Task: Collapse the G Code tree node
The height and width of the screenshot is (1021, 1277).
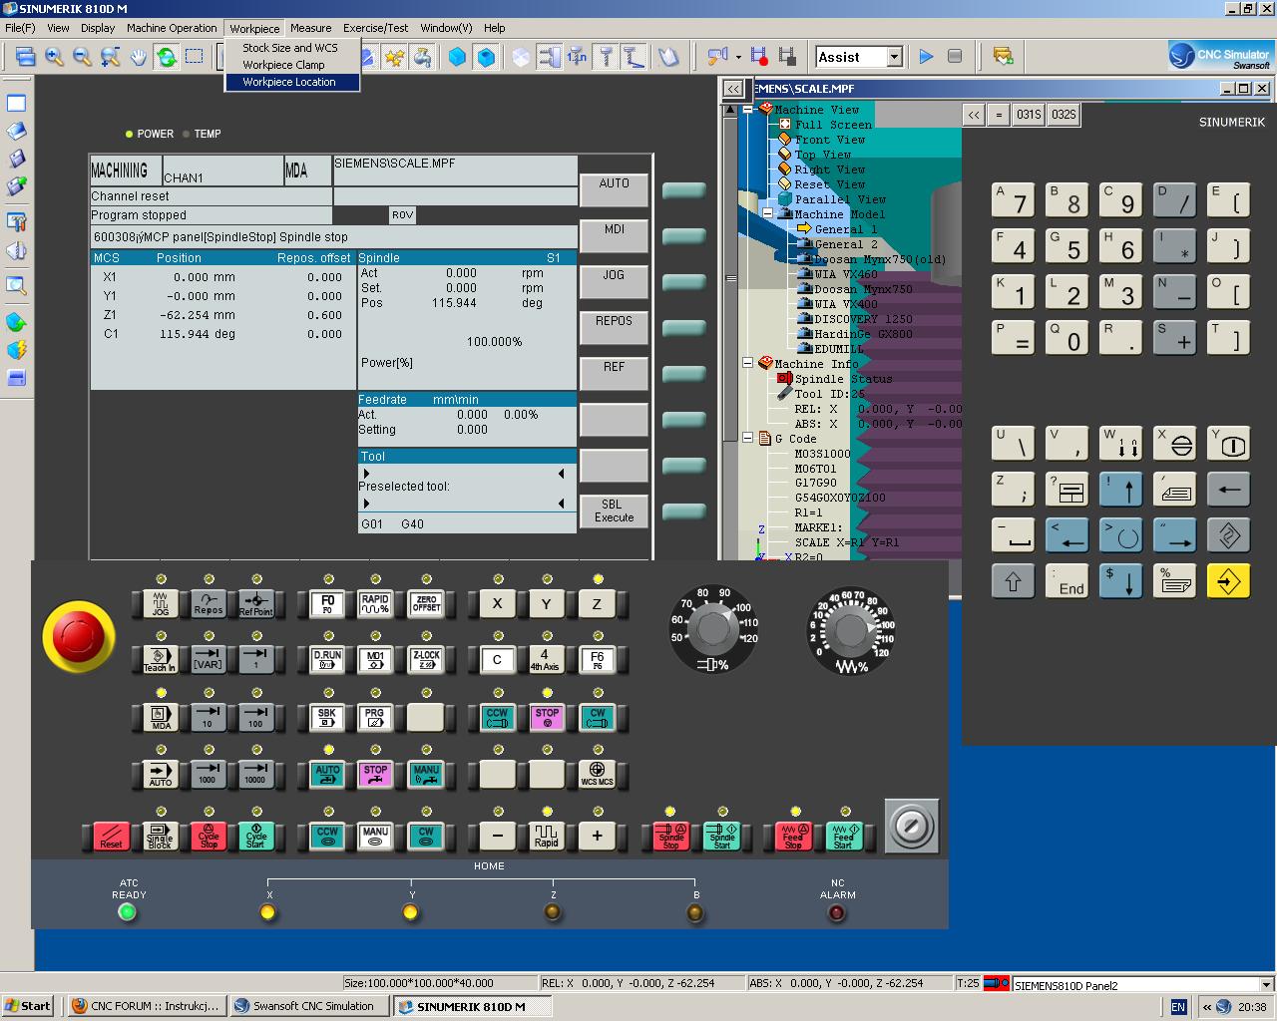Action: (x=747, y=439)
